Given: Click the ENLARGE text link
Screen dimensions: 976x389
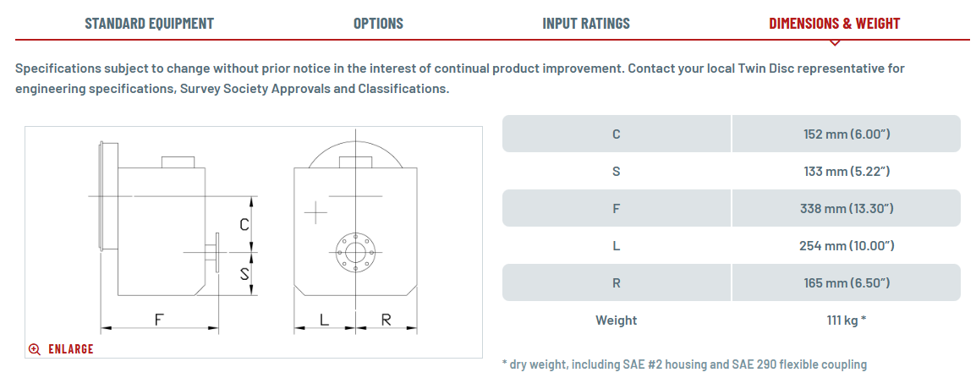Looking at the screenshot, I should click(x=70, y=349).
